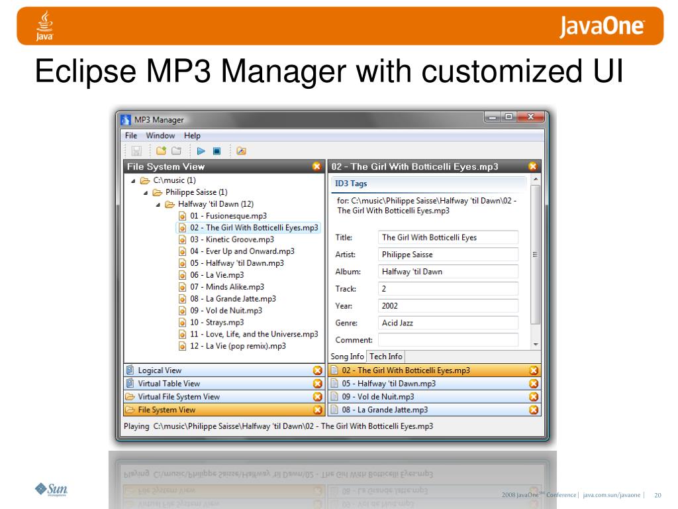This screenshot has height=509, width=678.
Task: Select 03 - Kinetic Groove.mp3
Action: (232, 239)
